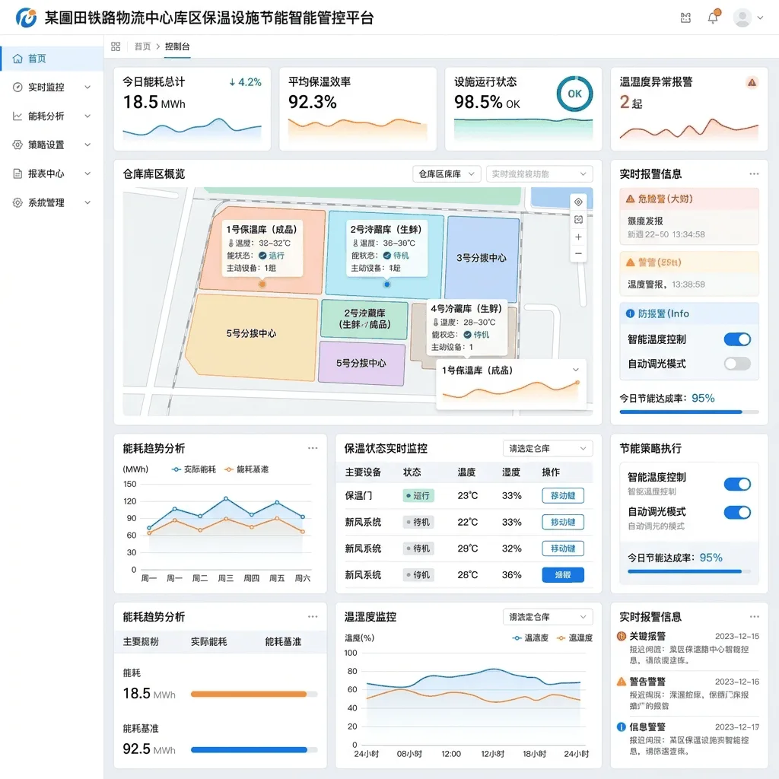Toggle 智能温度控制 in alert panel

[x=737, y=339]
